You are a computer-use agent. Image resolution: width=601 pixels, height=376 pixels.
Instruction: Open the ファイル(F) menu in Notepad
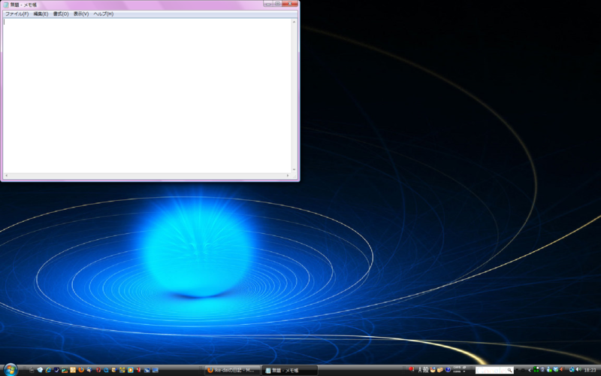(17, 14)
